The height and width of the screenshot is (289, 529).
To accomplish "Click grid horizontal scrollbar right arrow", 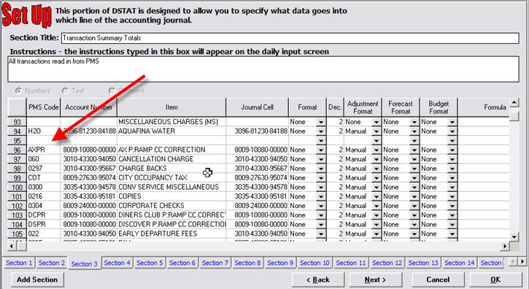I will tap(504, 247).
